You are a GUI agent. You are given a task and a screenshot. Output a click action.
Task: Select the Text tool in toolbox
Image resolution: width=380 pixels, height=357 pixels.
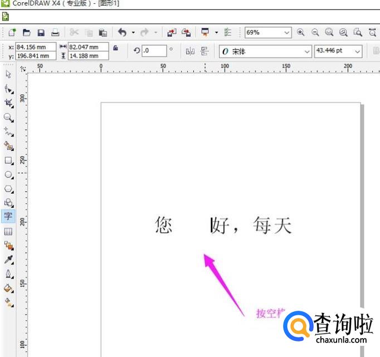8,216
